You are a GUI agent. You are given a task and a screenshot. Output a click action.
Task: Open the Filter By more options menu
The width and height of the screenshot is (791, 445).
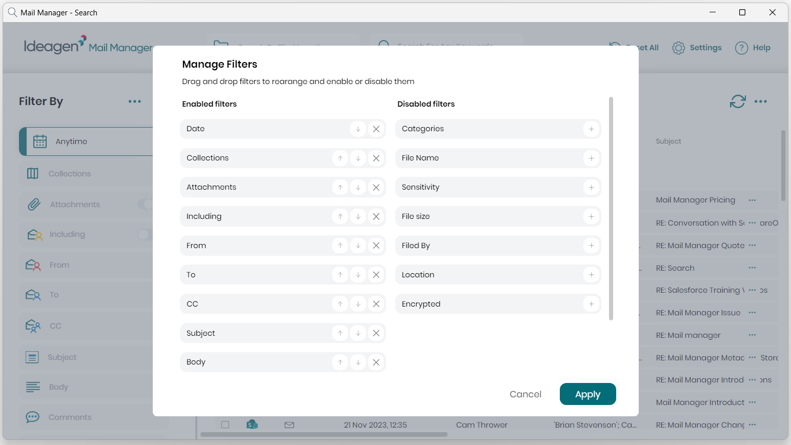pyautogui.click(x=135, y=102)
